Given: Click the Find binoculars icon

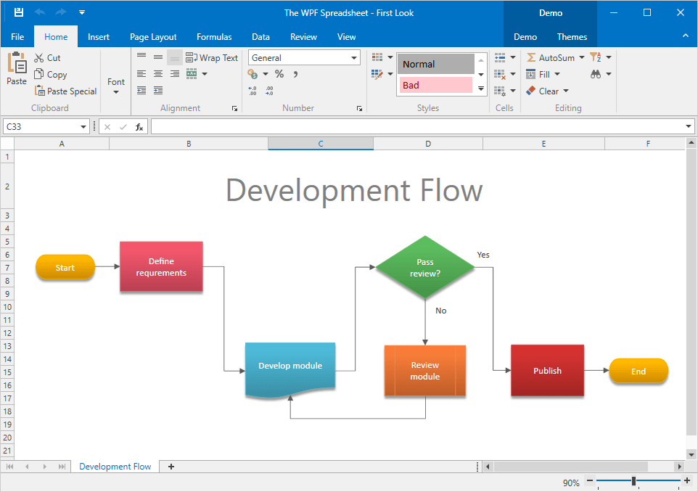Looking at the screenshot, I should coord(596,74).
